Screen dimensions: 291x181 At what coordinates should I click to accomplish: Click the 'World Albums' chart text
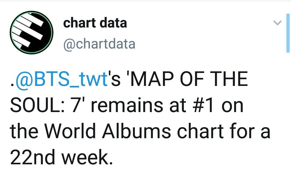[x=108, y=131]
